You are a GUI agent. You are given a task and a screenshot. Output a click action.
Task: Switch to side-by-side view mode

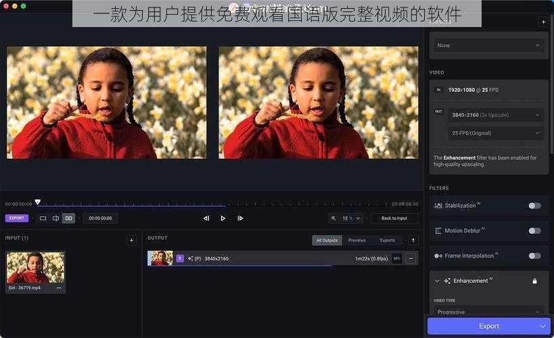tap(69, 218)
